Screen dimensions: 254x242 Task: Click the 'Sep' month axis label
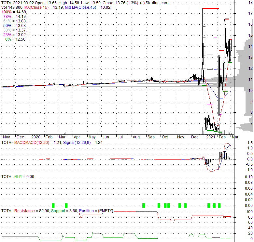(151, 137)
